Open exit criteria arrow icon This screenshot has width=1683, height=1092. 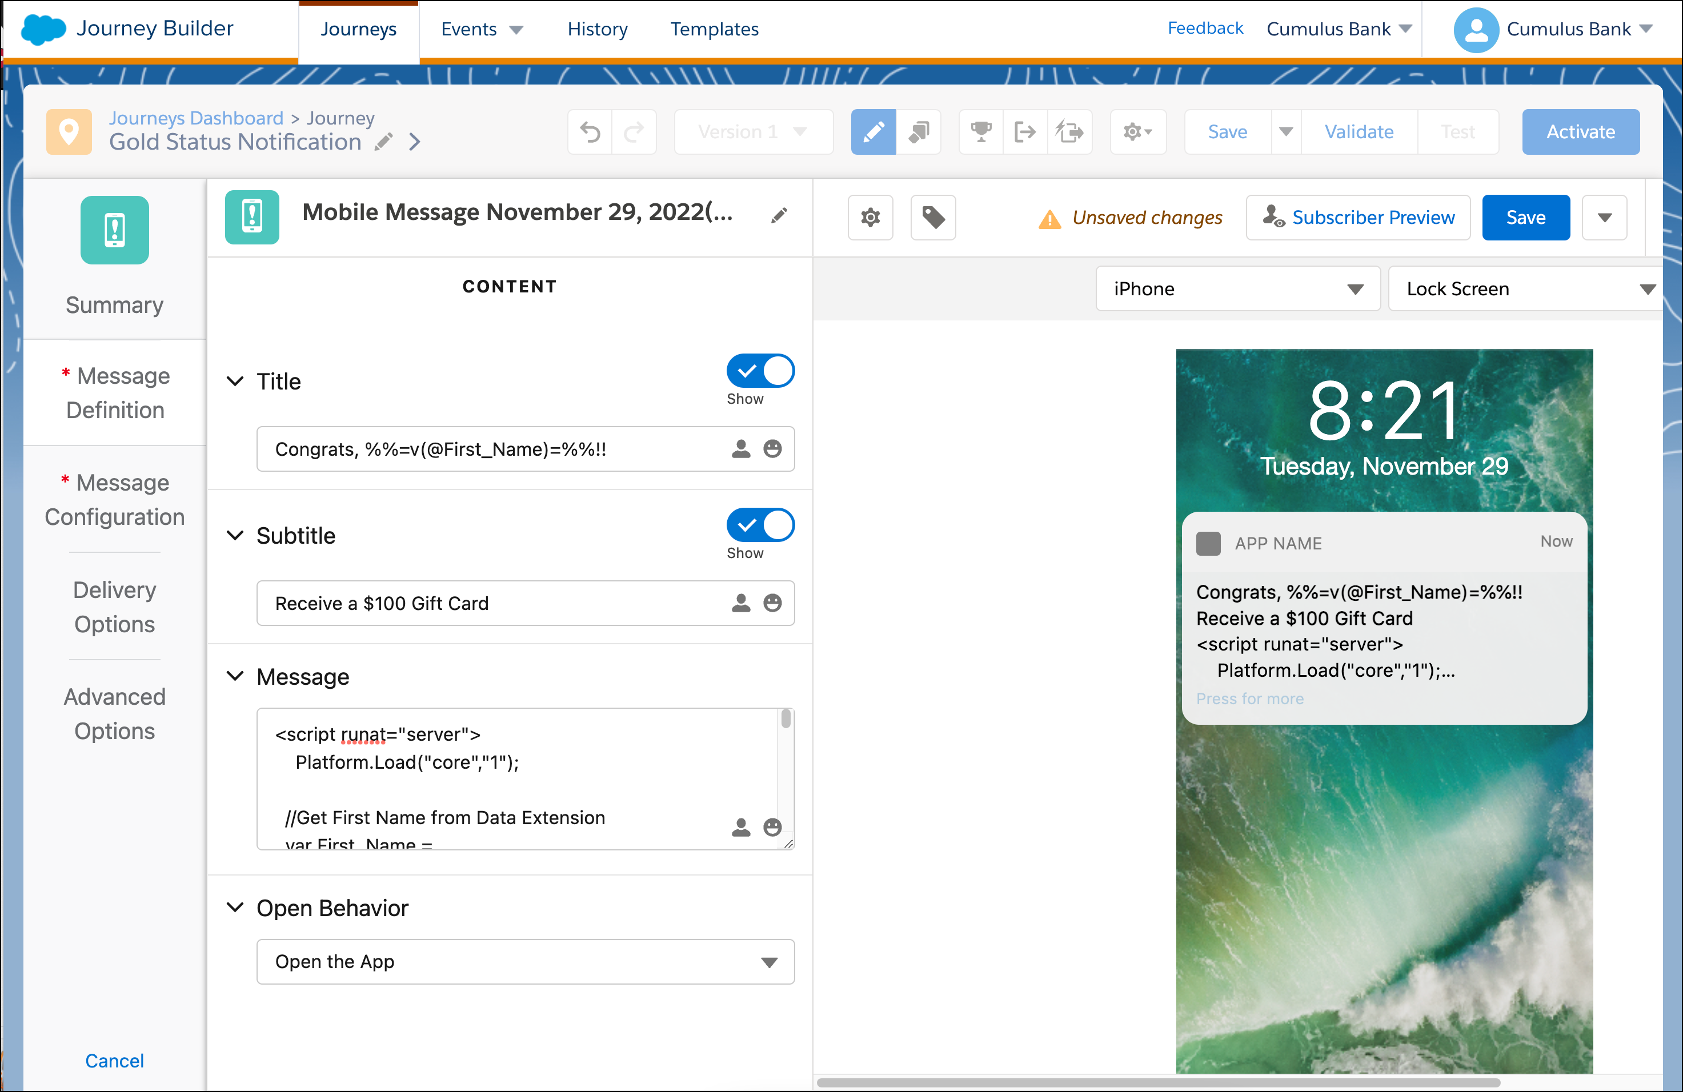[1025, 131]
